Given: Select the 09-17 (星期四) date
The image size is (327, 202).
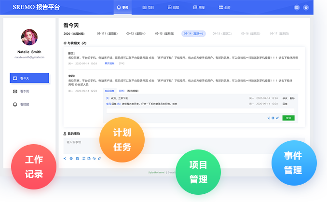Looking at the screenshot, I should tap(279, 34).
